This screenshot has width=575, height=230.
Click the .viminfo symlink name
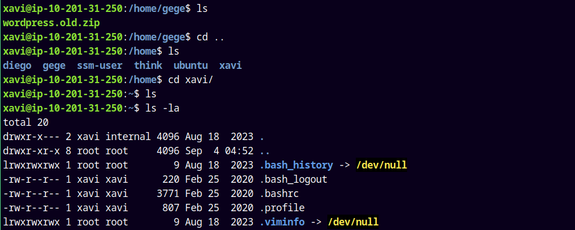coord(282,221)
